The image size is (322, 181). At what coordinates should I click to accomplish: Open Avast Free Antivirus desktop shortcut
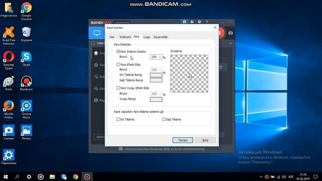(9, 36)
